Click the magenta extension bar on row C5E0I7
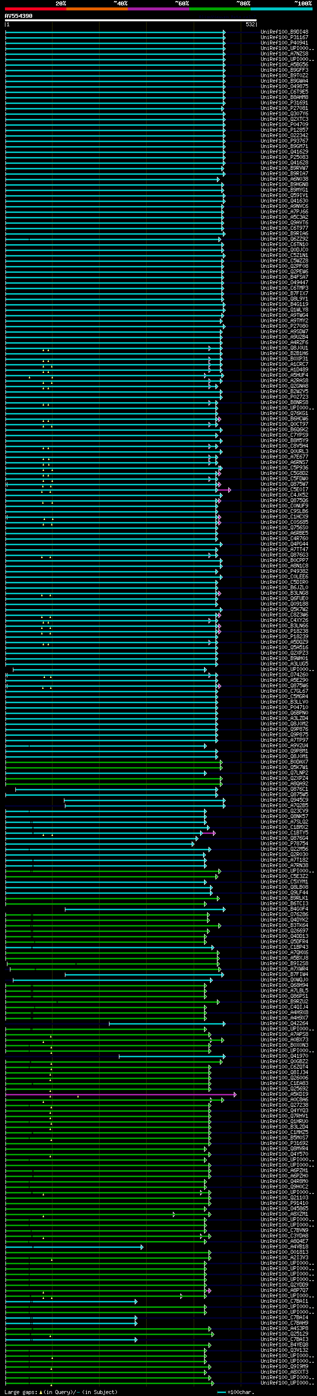Image resolution: width=317 pixels, height=1396 pixels. coord(224,490)
